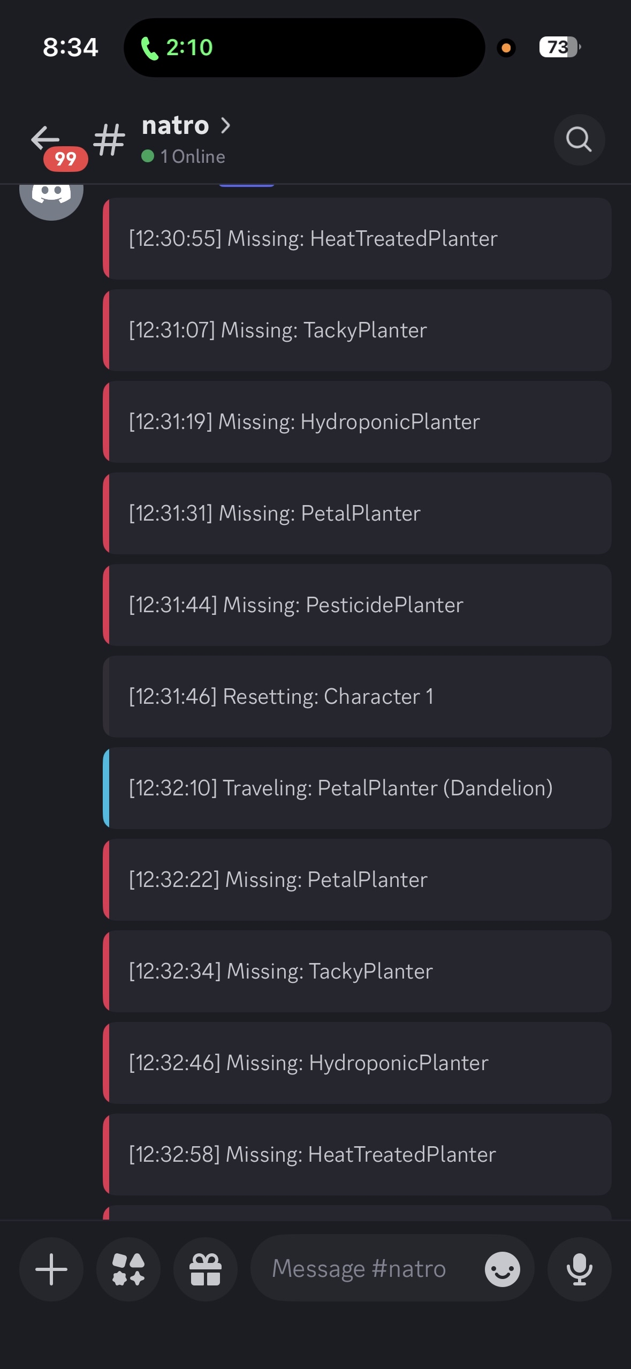631x1369 pixels.
Task: Tap the 12:31:44 Missing: PesticidePlanter embed
Action: [x=357, y=605]
